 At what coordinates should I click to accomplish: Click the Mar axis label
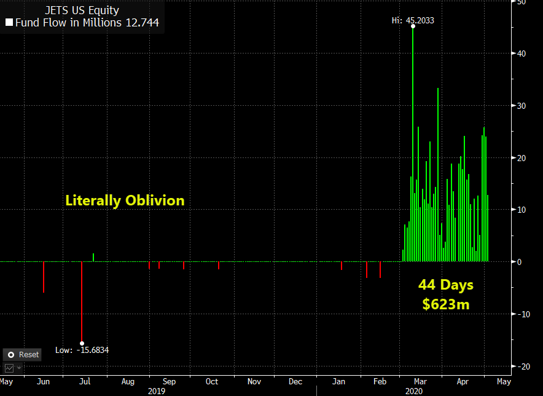420,381
